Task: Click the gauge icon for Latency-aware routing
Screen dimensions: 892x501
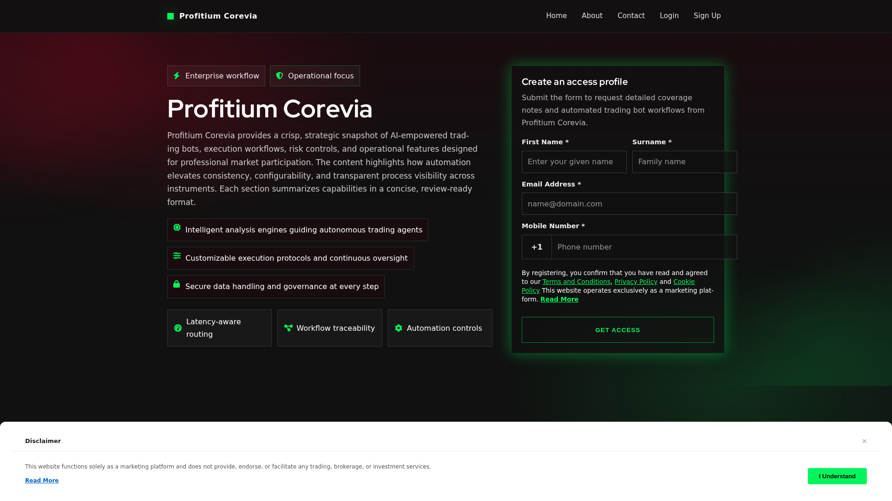Action: [x=178, y=328]
